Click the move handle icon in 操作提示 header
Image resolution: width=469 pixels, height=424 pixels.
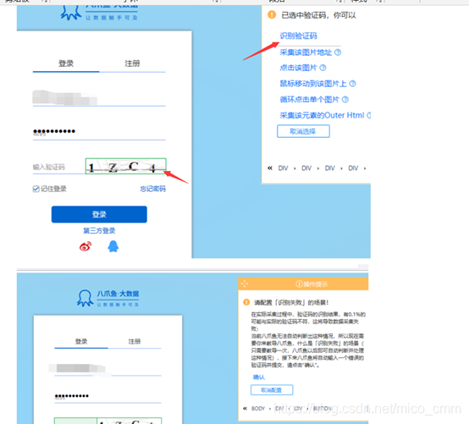click(245, 284)
